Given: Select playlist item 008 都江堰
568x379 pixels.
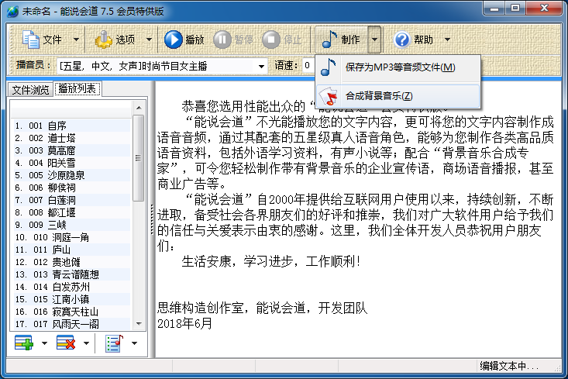Looking at the screenshot, I should tap(72, 212).
